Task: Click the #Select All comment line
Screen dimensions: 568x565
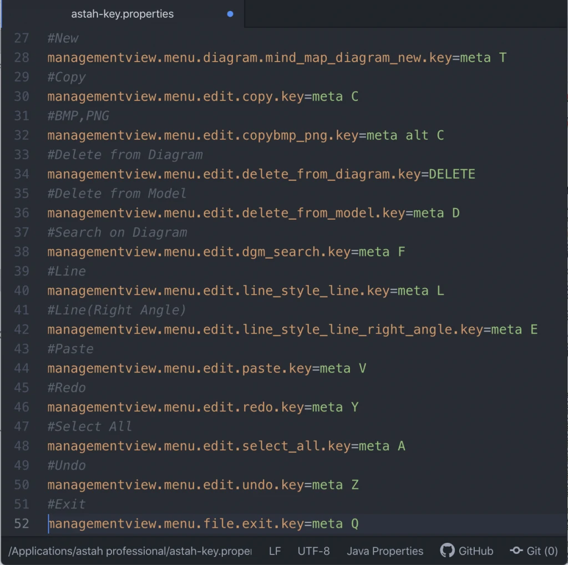Action: point(89,427)
